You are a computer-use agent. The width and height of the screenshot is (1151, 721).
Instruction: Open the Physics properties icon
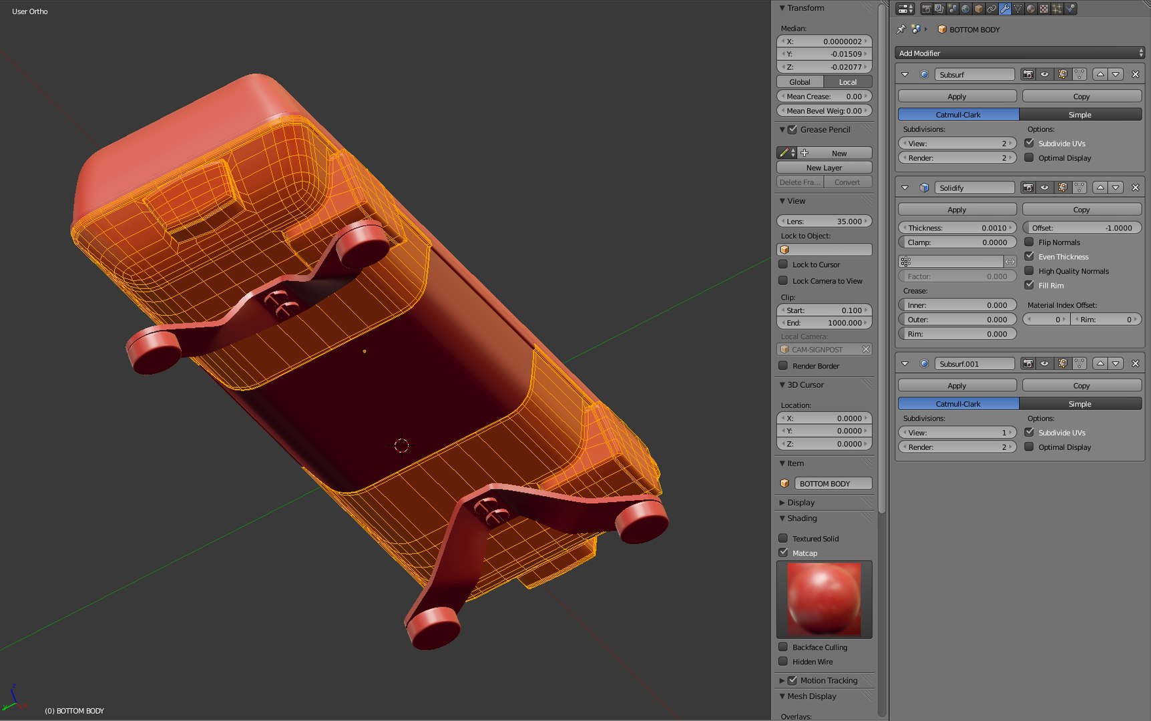(1070, 9)
